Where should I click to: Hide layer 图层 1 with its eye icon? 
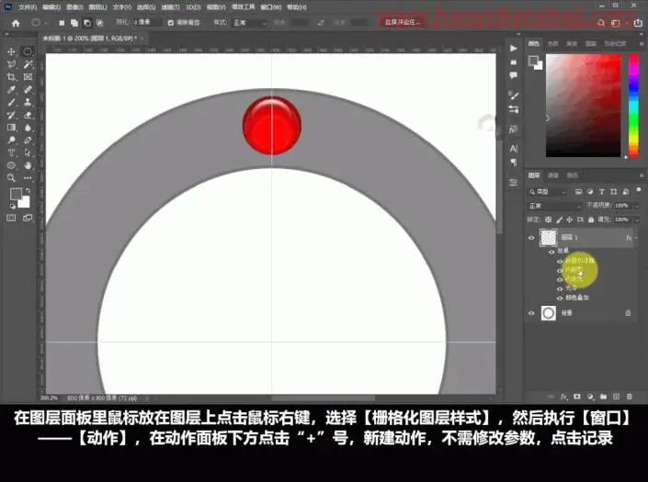tap(531, 238)
